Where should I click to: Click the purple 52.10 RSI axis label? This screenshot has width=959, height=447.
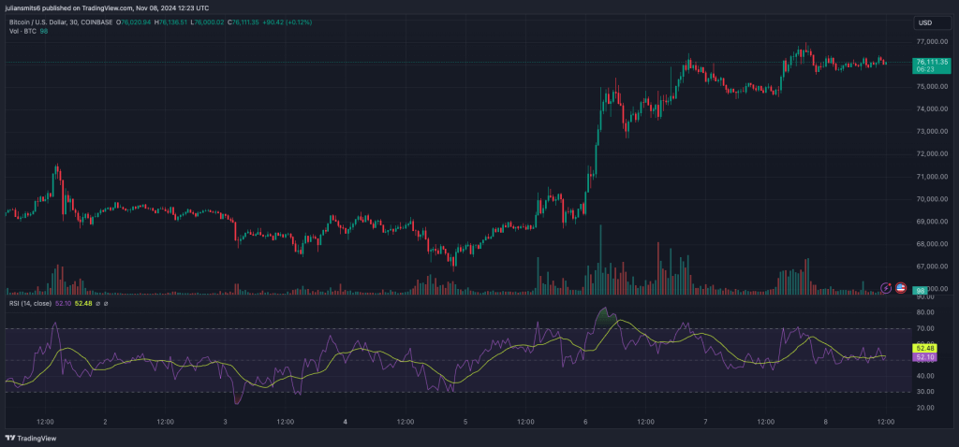tap(925, 357)
